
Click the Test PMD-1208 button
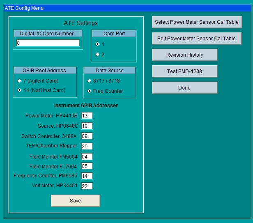[x=184, y=71]
